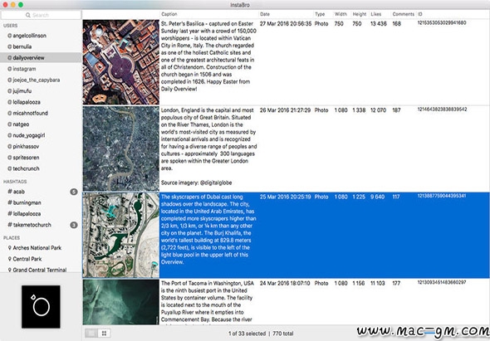Click the 1 of 33 selected status text
This screenshot has width=490, height=341.
pos(247,334)
